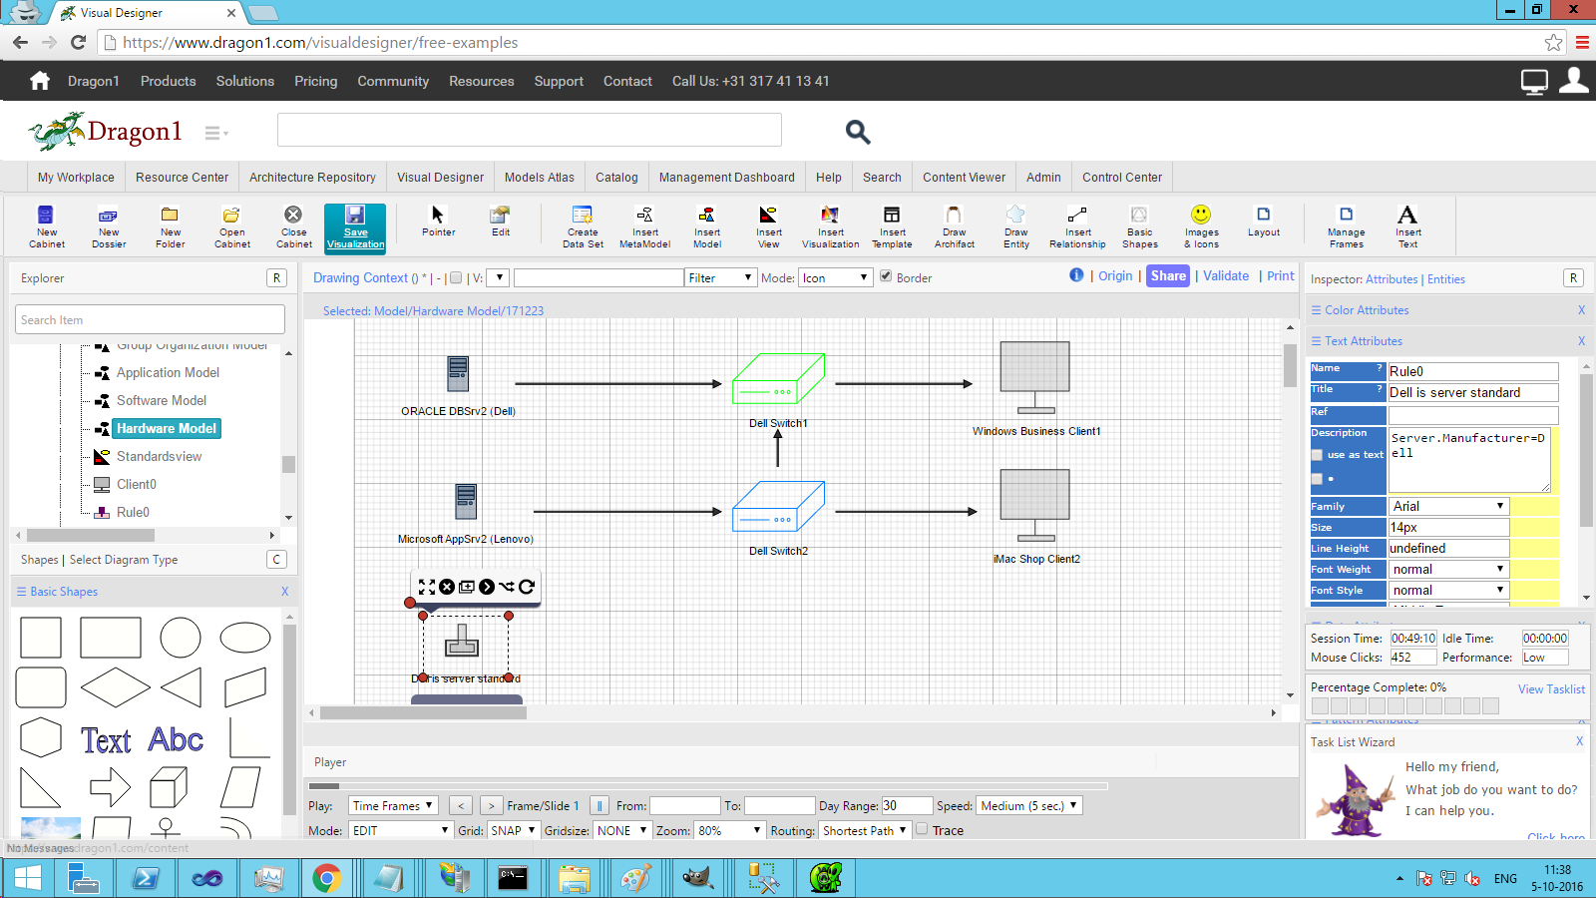The image size is (1596, 898).
Task: Open the Font Family Arial dropdown
Action: point(1448,506)
